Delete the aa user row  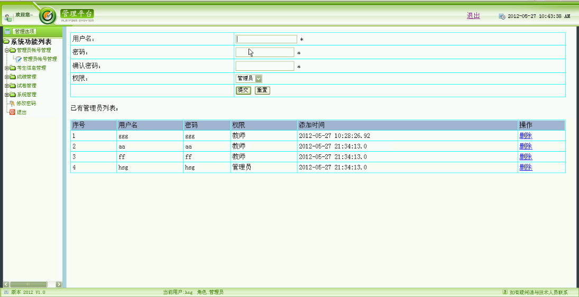click(526, 146)
